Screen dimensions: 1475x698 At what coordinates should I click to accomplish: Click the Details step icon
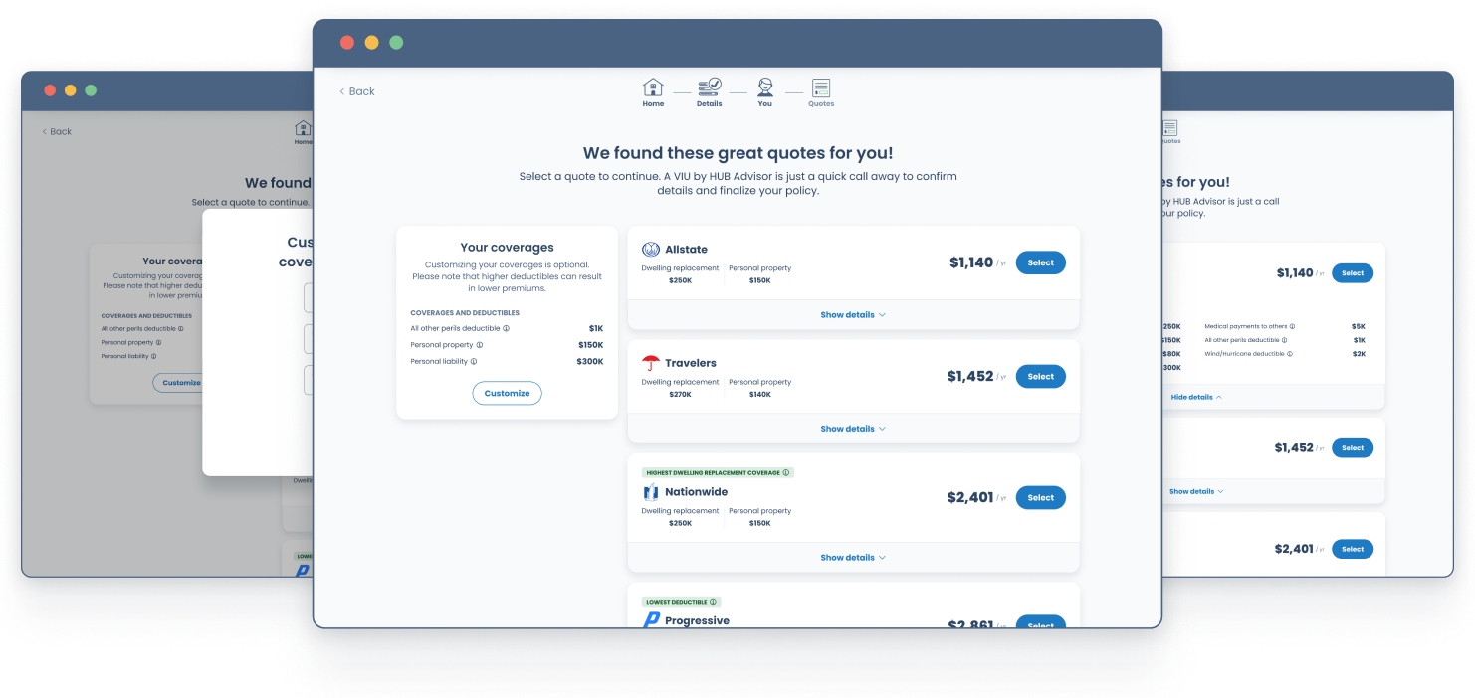pos(709,87)
